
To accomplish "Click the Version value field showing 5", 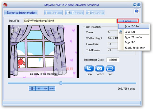I will (113, 32).
